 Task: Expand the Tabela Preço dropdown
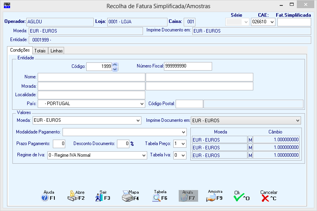(183, 144)
